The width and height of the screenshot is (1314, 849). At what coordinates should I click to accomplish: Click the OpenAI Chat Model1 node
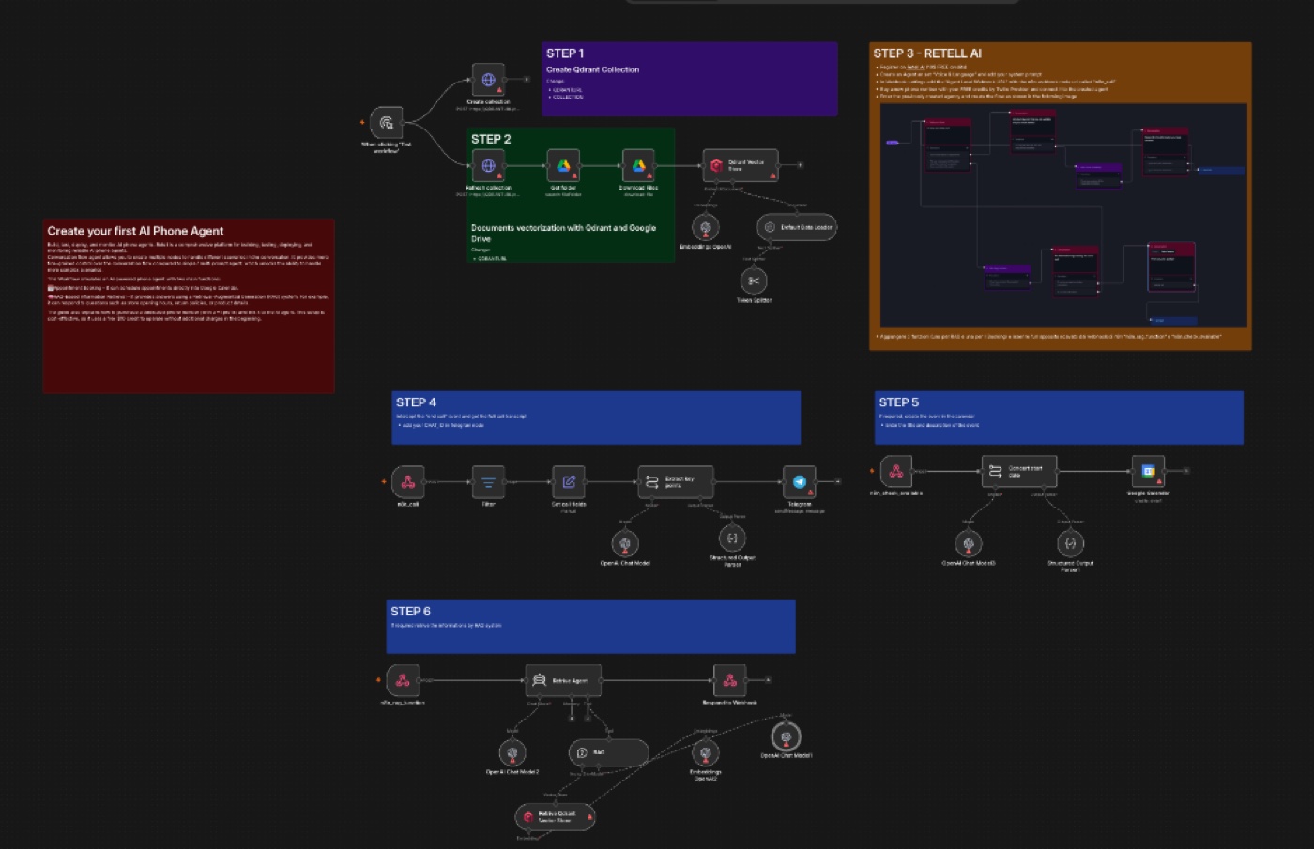click(787, 737)
